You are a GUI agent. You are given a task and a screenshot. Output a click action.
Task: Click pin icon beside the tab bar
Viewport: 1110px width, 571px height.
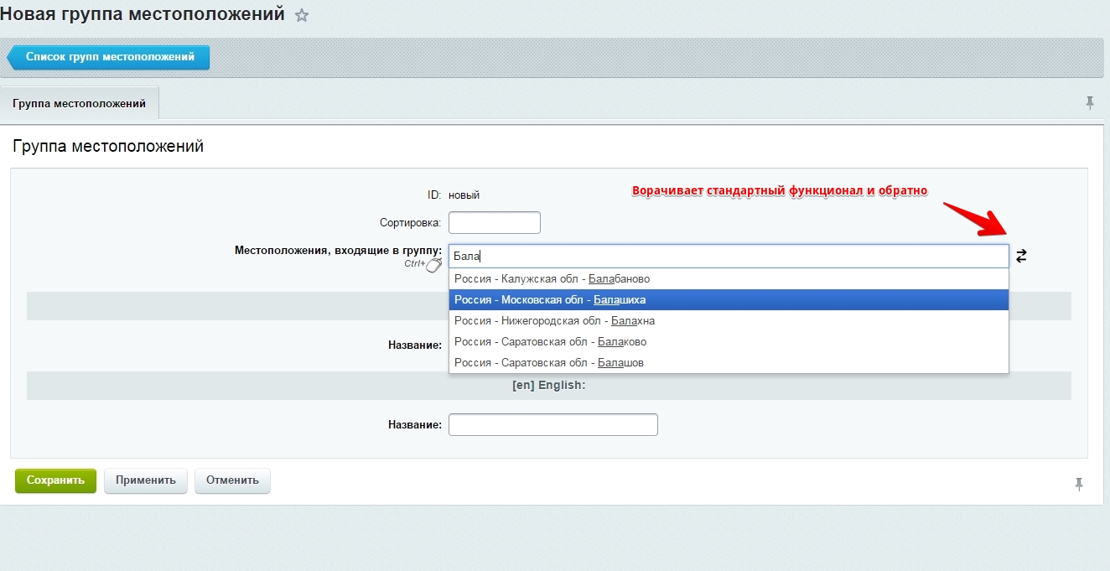point(1090,102)
